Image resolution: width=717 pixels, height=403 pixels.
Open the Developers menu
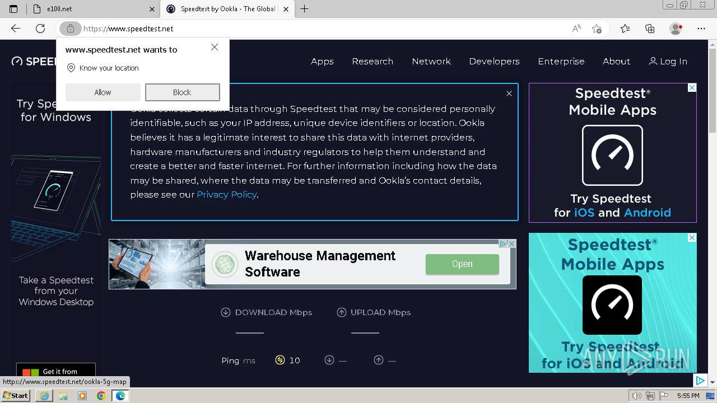pos(494,61)
